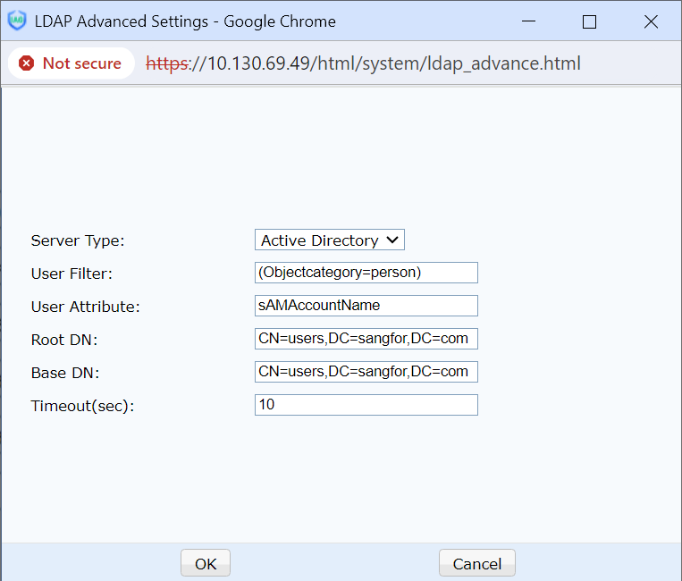
Task: Select the ldap_advance.html URL in address bar
Action: tap(363, 63)
